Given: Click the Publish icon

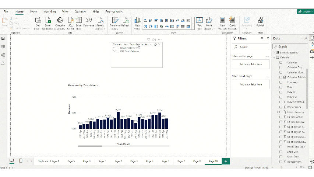Looking at the screenshot, I should (x=260, y=21).
